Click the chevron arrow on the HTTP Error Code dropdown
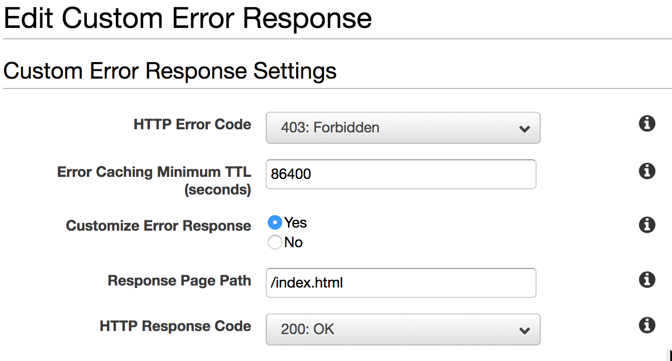The image size is (672, 361). pos(524,129)
